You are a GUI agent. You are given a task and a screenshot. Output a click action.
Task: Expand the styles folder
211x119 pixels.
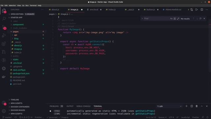point(15,59)
